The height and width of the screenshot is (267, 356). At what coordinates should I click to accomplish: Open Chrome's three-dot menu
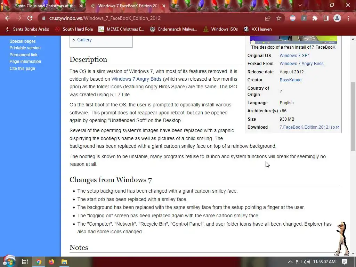click(x=348, y=18)
